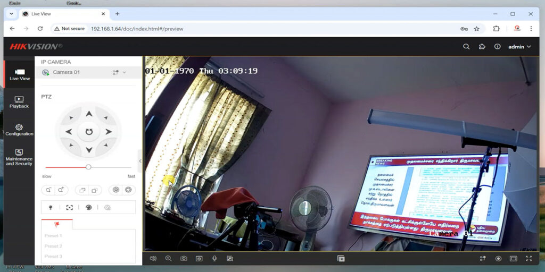Enable digital zoom magnifier in bottom toolbar
545x272 pixels.
168,258
